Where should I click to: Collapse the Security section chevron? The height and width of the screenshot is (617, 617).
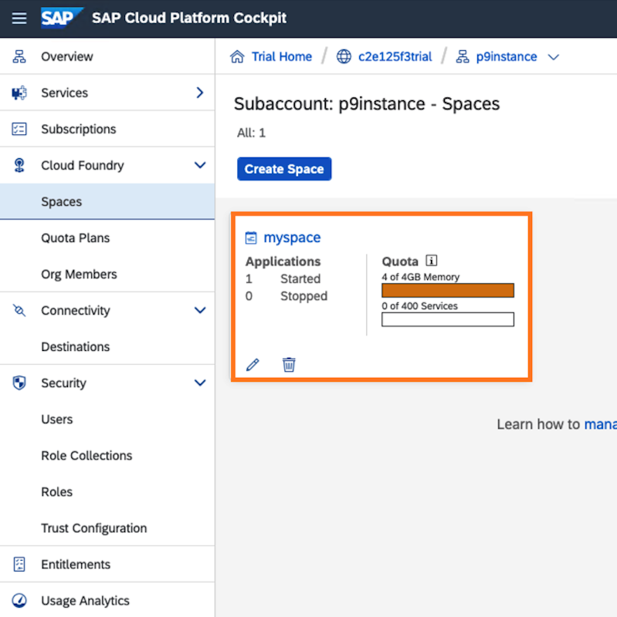tap(200, 383)
